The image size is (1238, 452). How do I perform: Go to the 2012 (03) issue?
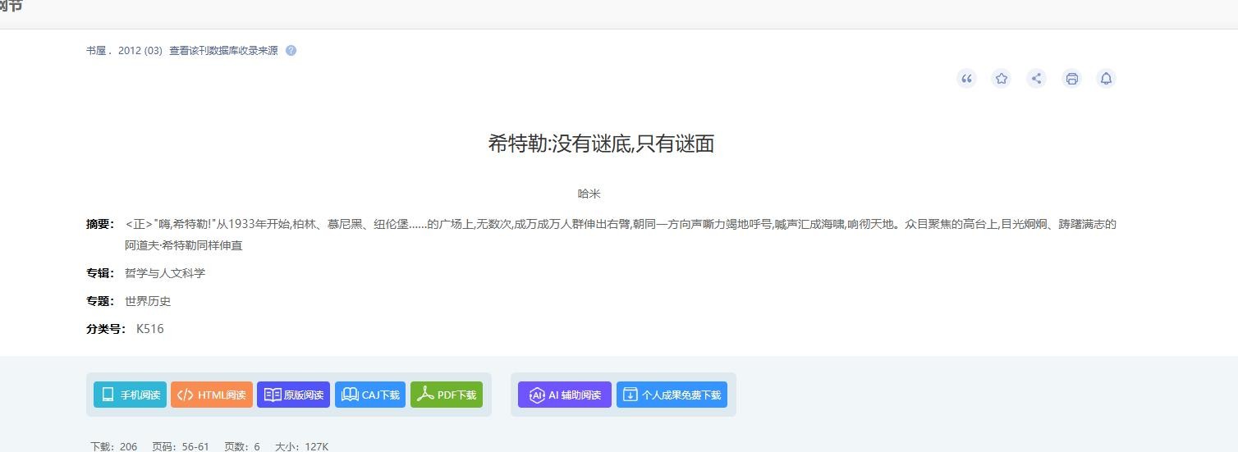click(x=140, y=51)
